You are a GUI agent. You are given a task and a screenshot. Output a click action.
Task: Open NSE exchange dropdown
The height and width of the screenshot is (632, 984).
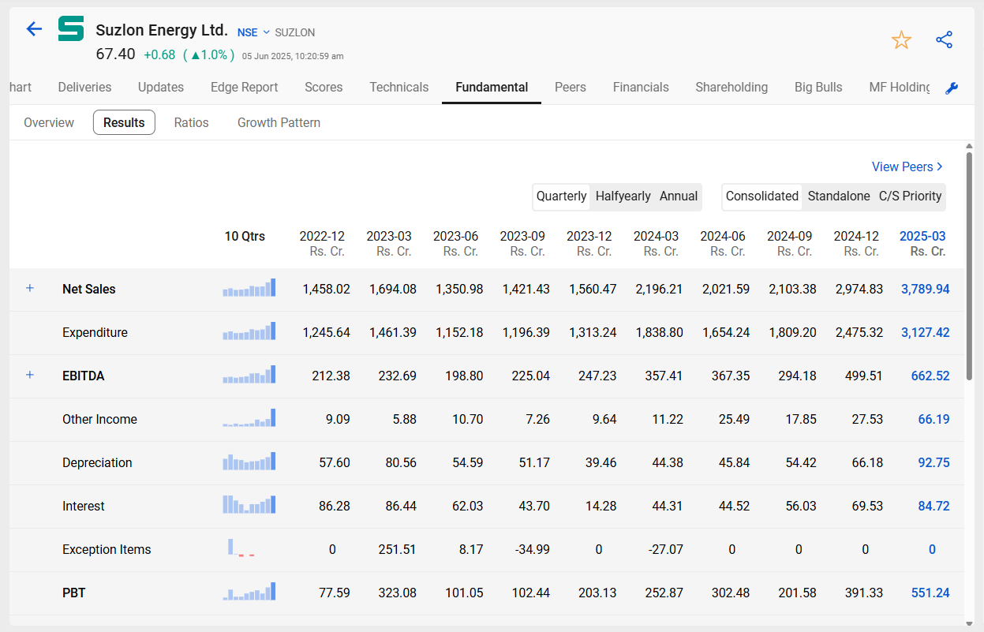[x=253, y=32]
